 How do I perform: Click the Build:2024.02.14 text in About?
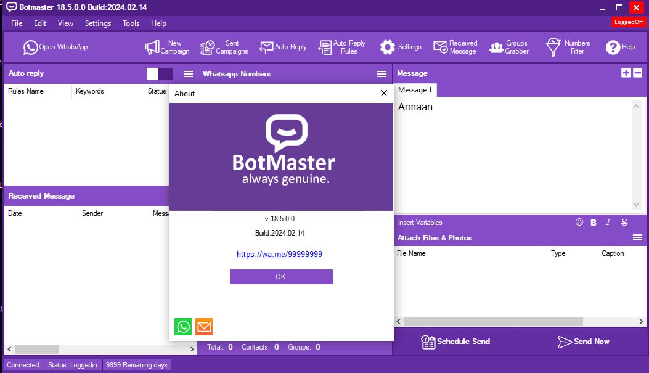pyautogui.click(x=280, y=233)
